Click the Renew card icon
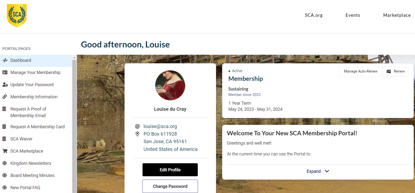Image resolution: width=415 pixels, height=193 pixels. click(x=389, y=71)
